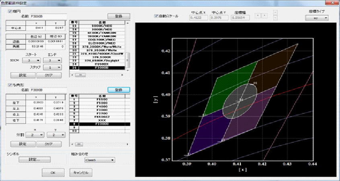Open the 分割 y dropdown
The image size is (340, 181).
[56, 135]
